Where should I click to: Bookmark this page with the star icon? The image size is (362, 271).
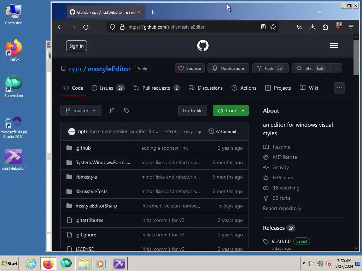pos(273,27)
